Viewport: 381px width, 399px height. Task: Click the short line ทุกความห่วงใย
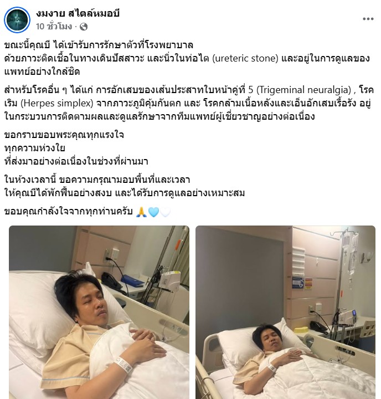click(34, 148)
